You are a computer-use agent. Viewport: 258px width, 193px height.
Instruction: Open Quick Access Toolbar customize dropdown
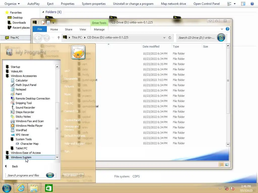(53, 23)
